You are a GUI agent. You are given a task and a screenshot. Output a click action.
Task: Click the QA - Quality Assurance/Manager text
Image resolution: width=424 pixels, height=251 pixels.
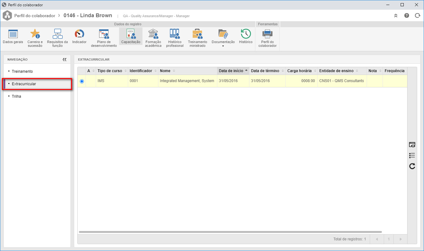(x=156, y=16)
